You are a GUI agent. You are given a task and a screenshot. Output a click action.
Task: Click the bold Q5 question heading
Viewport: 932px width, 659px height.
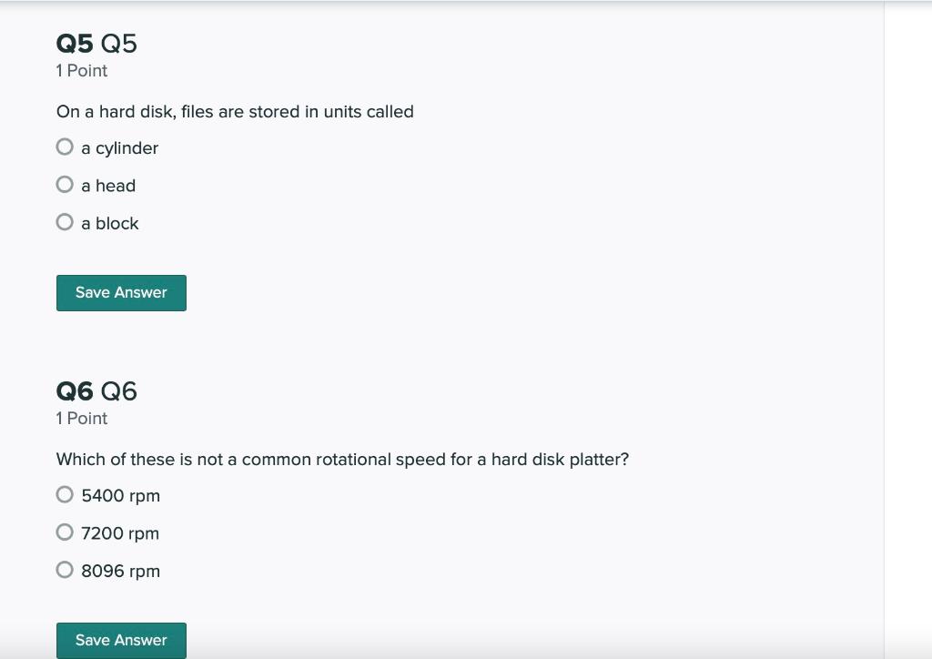tap(75, 44)
